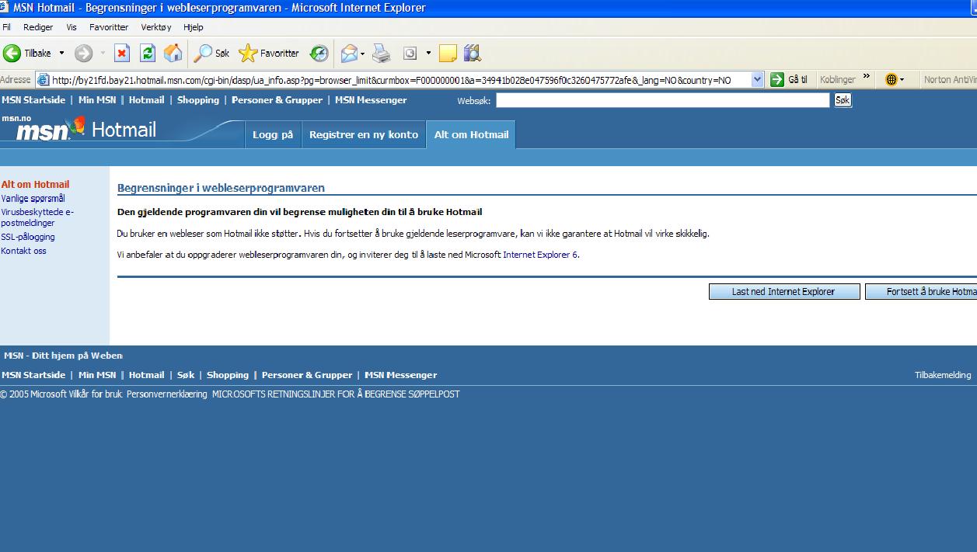Click the Edit page toolbar icon
The width and height of the screenshot is (977, 552).
(x=410, y=54)
